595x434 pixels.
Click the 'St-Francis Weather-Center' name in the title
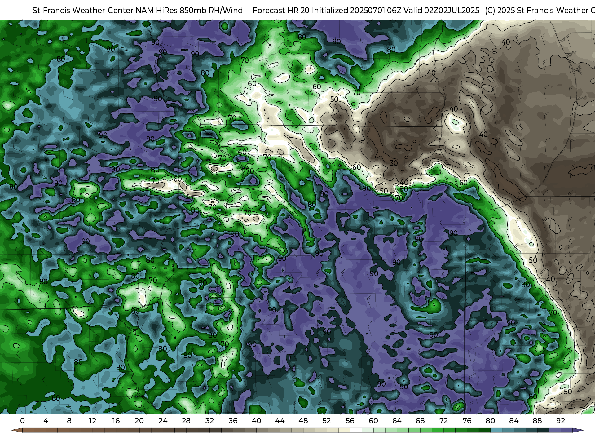pyautogui.click(x=83, y=11)
